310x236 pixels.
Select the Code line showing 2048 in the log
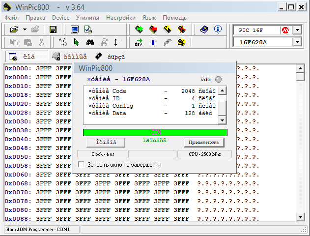(152, 91)
